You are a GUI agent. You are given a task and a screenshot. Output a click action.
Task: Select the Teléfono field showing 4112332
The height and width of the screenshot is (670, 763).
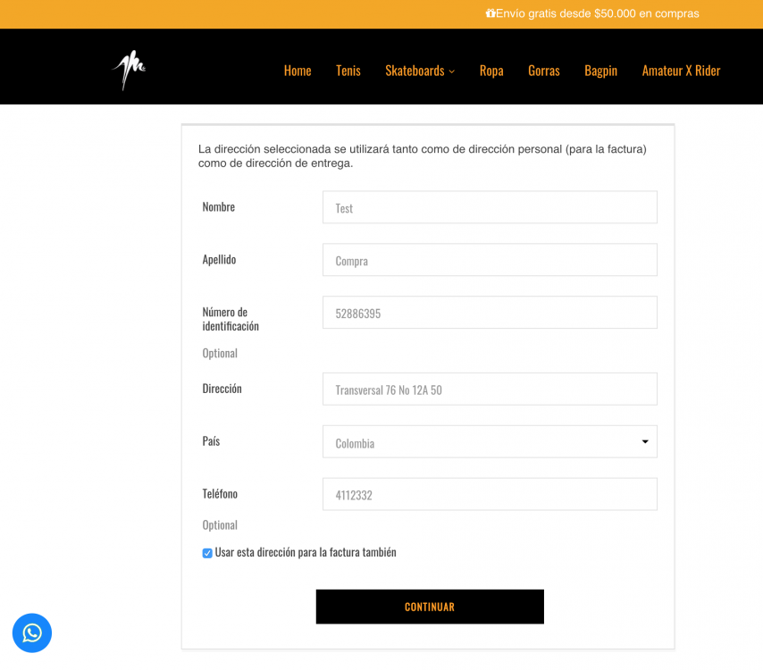(x=490, y=494)
